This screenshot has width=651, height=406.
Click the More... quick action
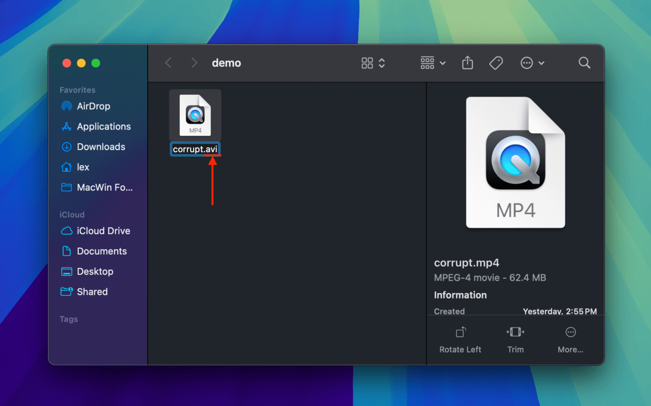(x=570, y=340)
